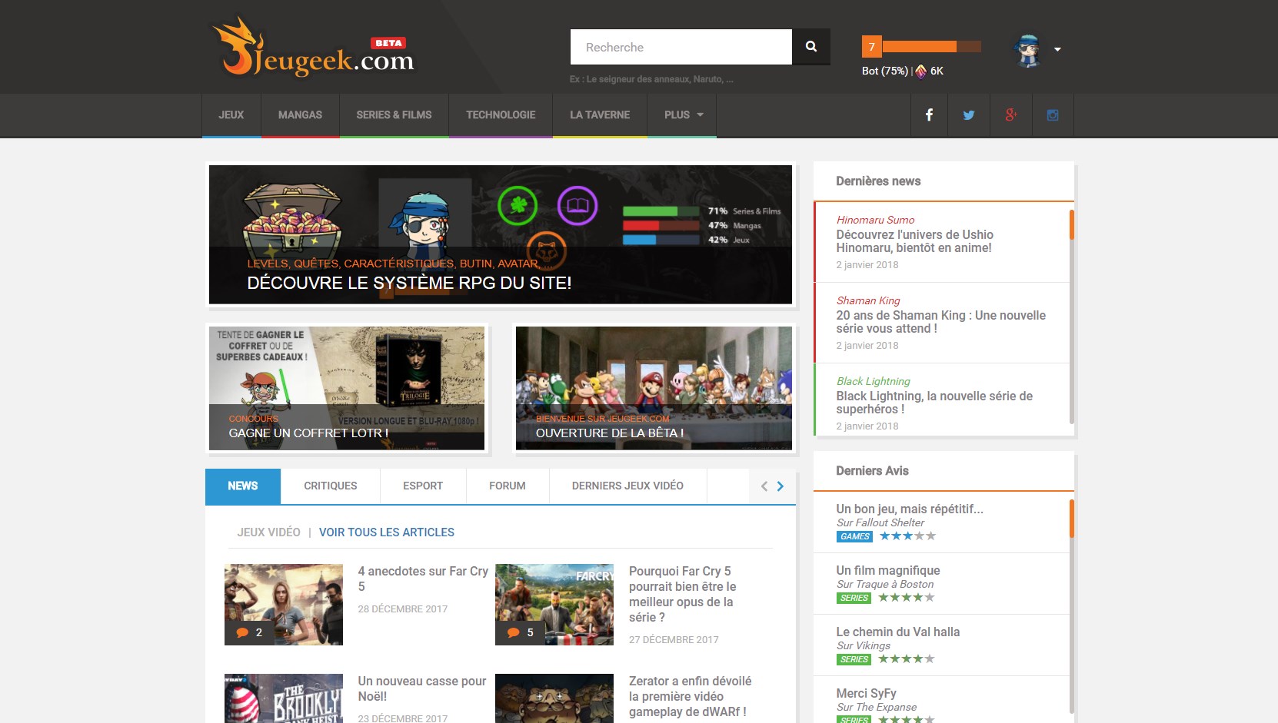This screenshot has width=1278, height=723.
Task: Switch to DERNIERS JEUX VIDÉO tab
Action: click(x=627, y=486)
